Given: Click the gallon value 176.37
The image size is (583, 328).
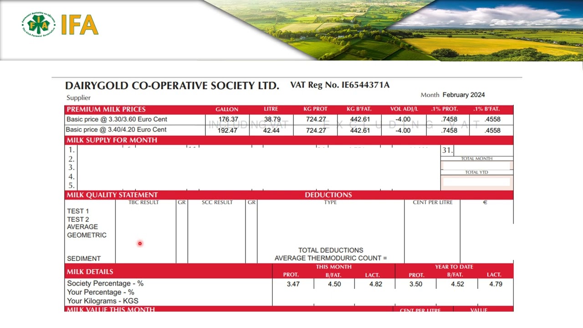Looking at the screenshot, I should click(228, 119).
